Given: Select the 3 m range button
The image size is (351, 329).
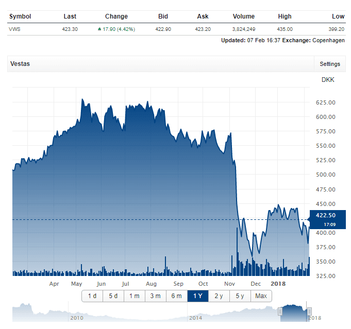Looking at the screenshot, I should (x=155, y=296).
